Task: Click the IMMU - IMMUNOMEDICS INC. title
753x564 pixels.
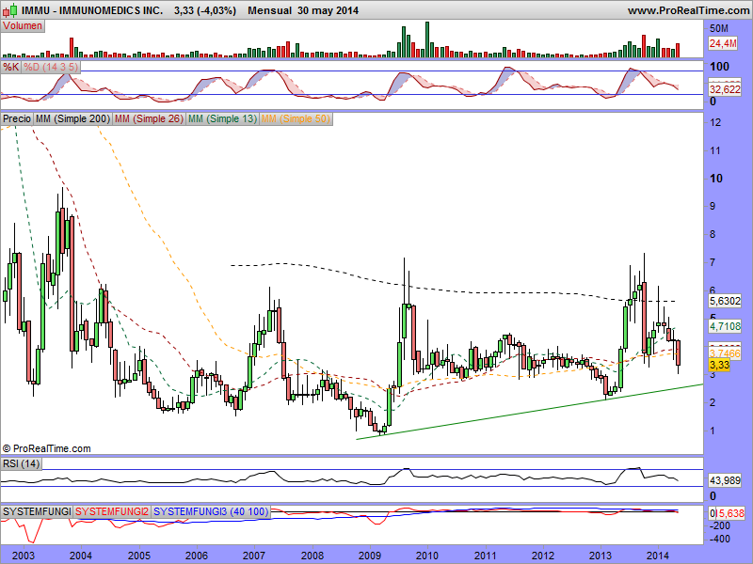Action: 92,10
